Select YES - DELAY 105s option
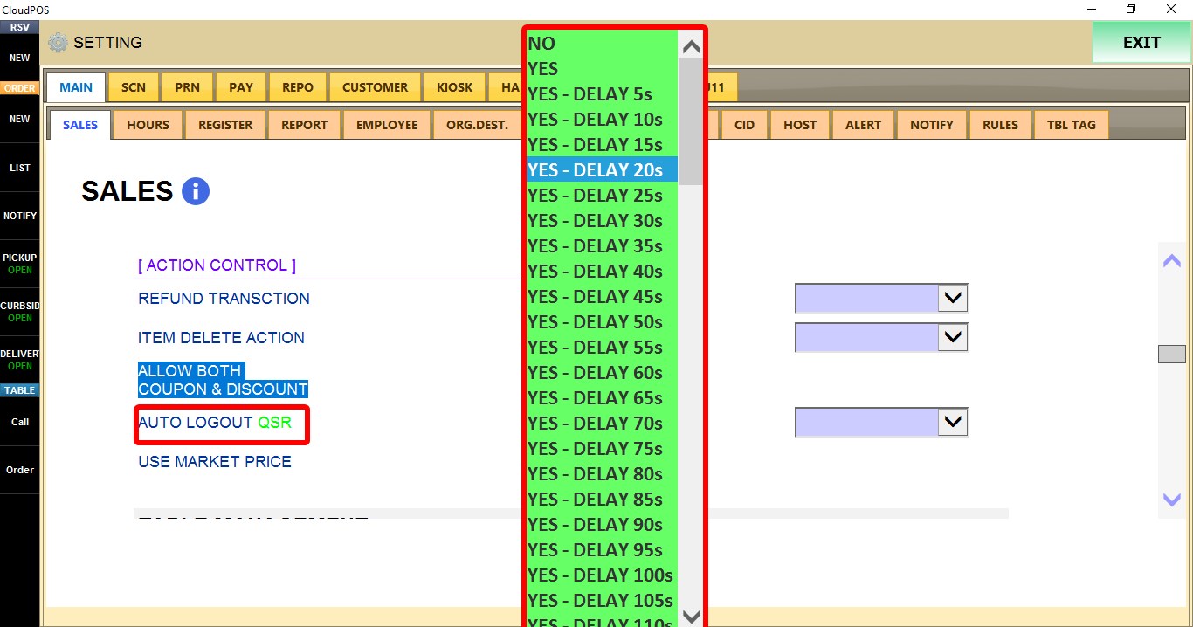This screenshot has height=627, width=1193. 602,600
